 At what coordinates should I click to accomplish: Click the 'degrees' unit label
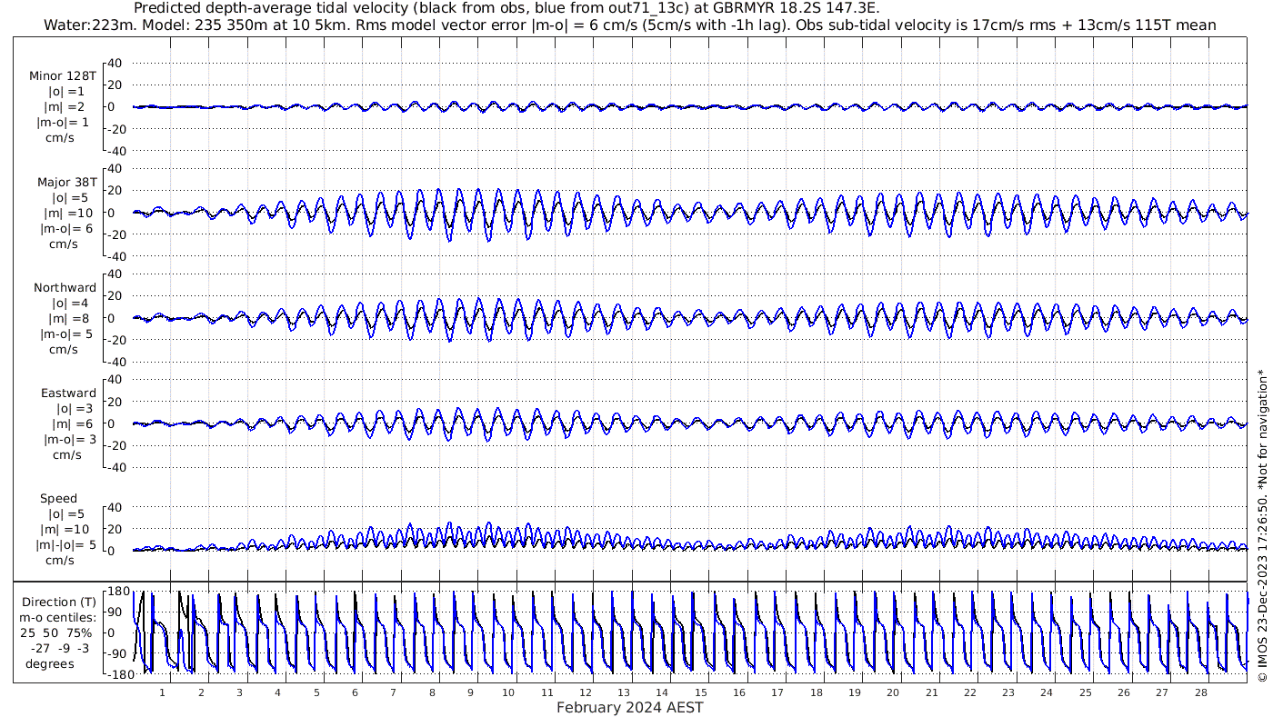[50, 663]
